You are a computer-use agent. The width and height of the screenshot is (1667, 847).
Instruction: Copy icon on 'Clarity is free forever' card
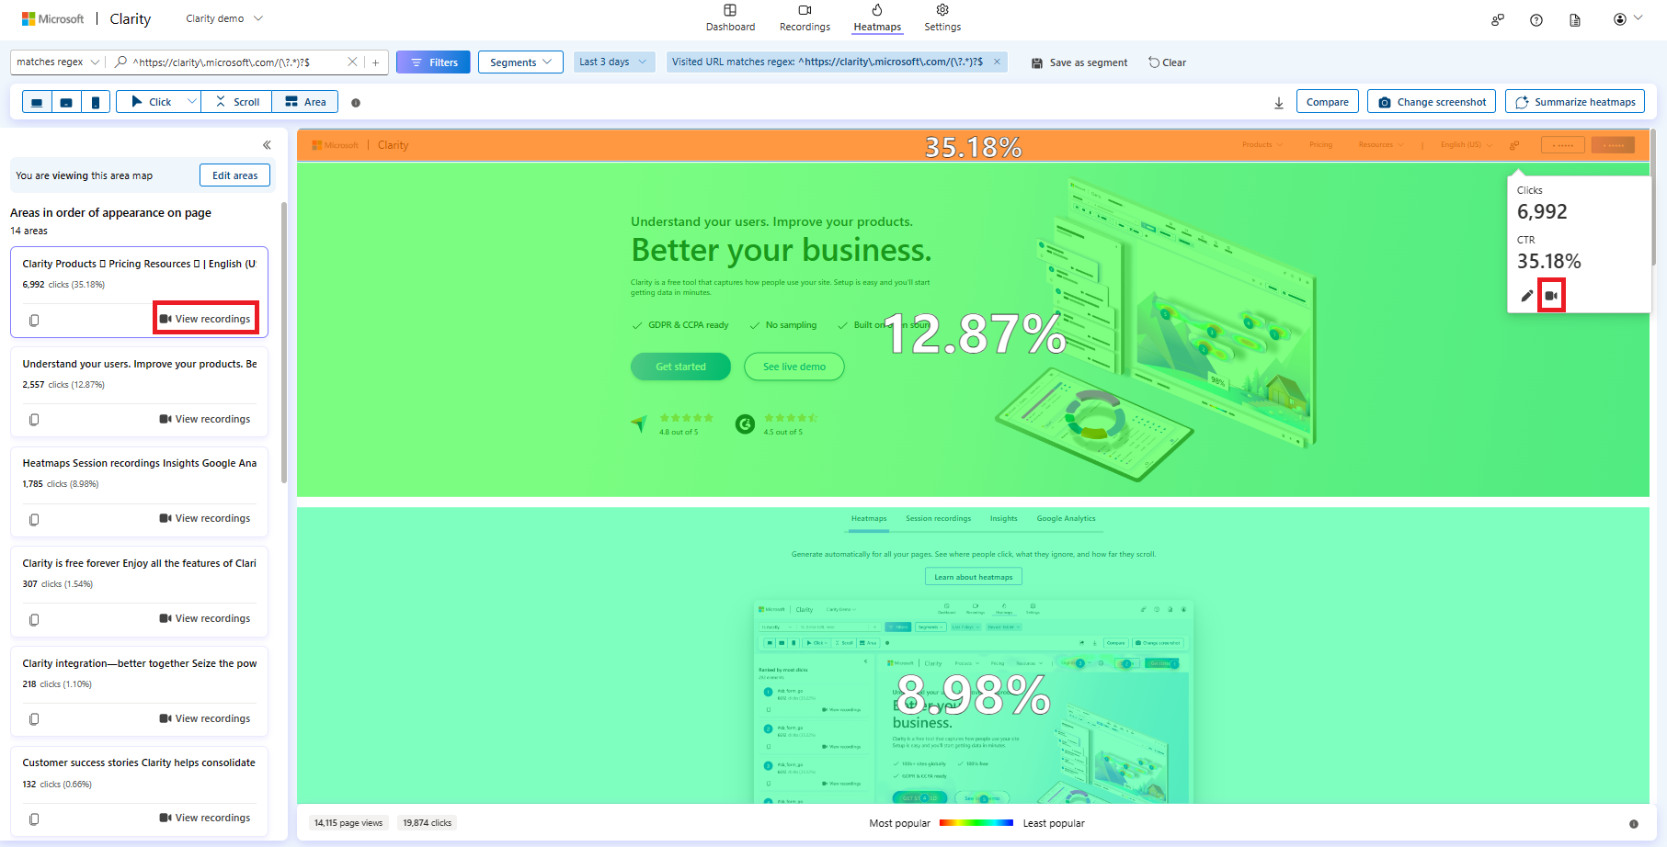point(34,620)
